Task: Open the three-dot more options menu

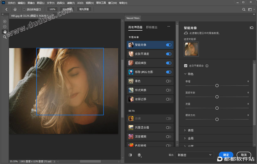Action: (169, 27)
